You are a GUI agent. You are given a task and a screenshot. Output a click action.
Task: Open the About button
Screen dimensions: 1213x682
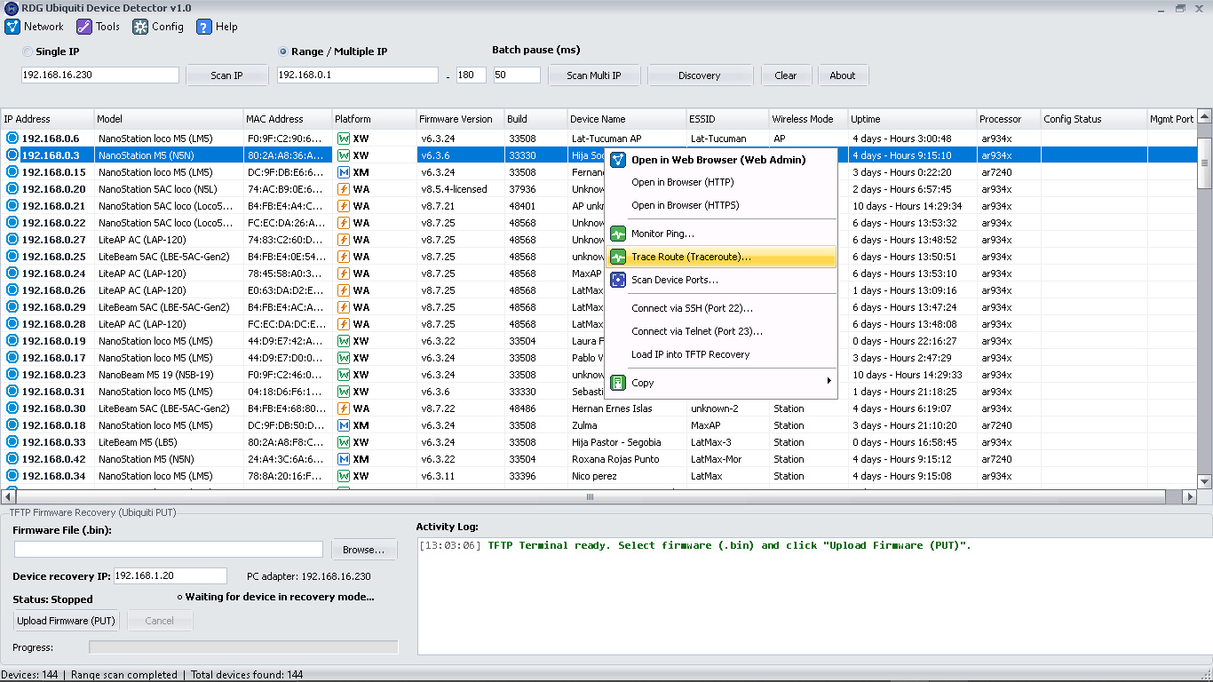point(843,75)
